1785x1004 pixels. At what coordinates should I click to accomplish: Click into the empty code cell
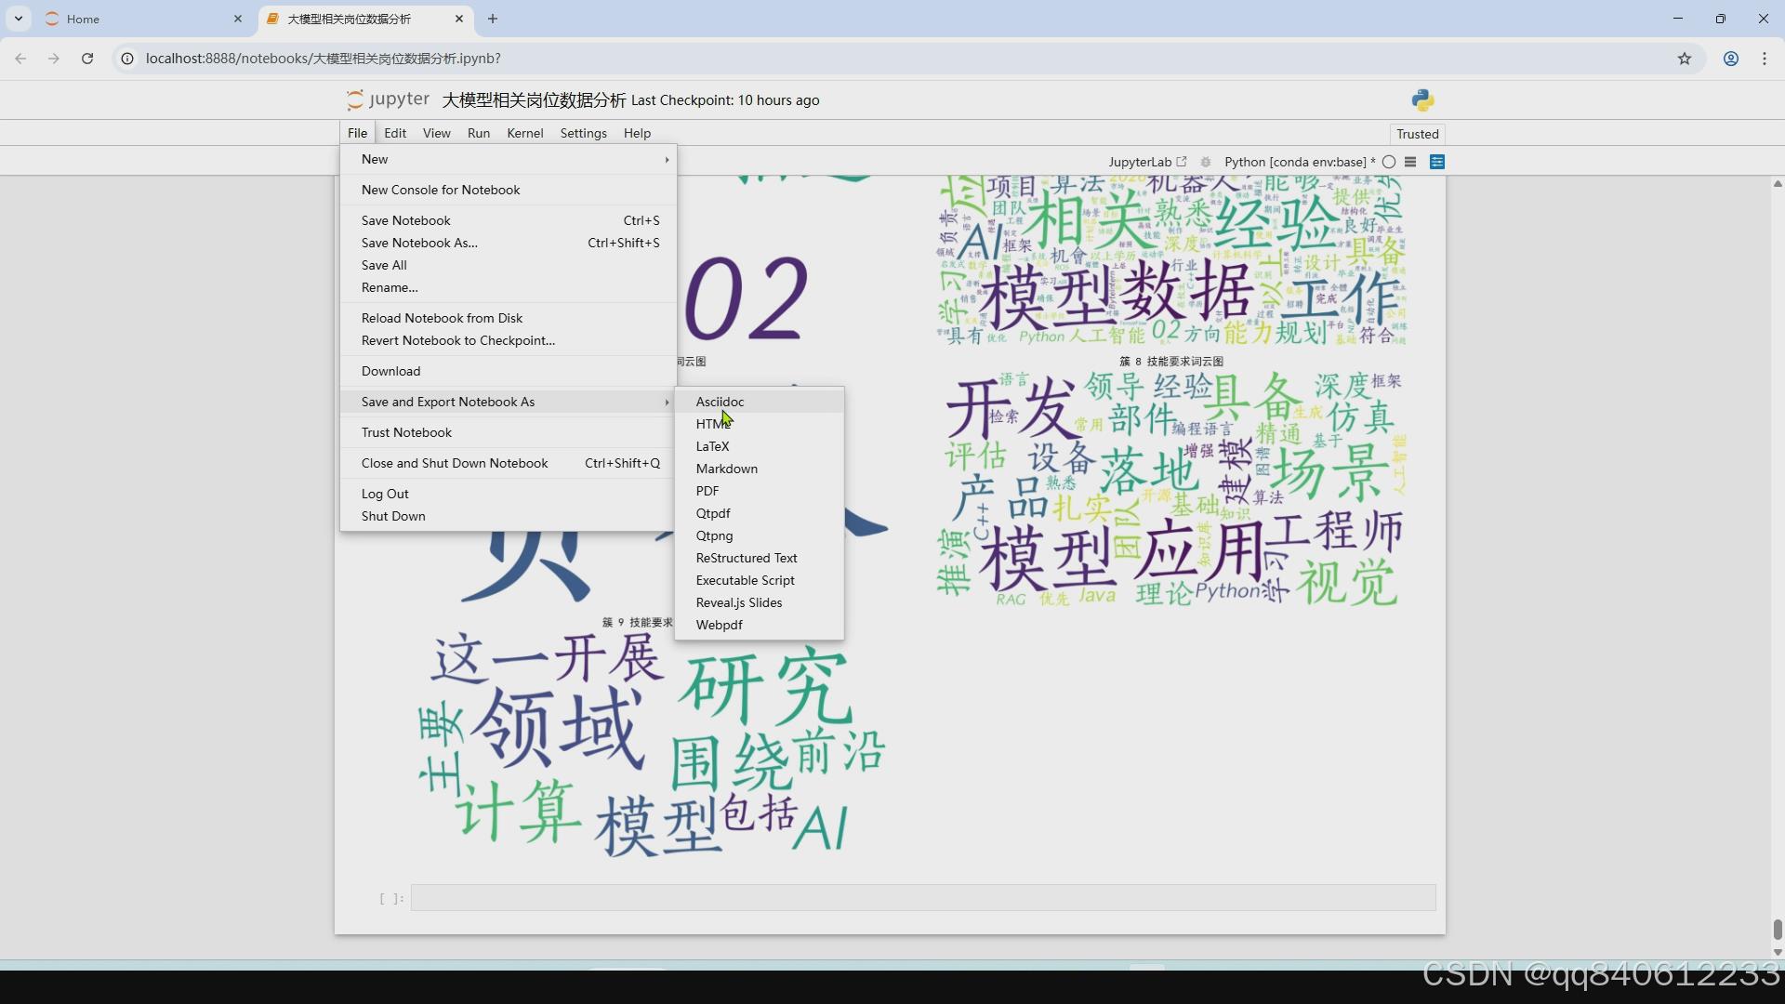(922, 898)
